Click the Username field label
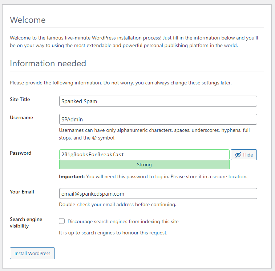Viewport: 275px width, 271px height. (x=21, y=117)
